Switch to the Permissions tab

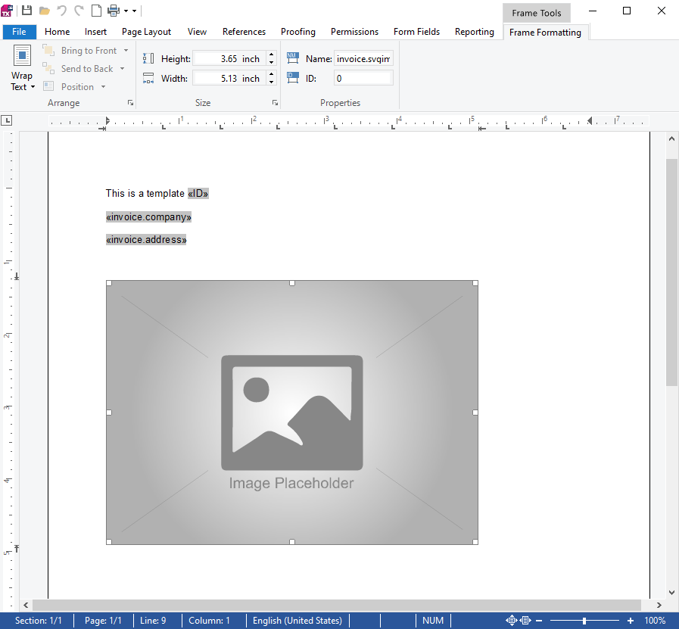(x=355, y=32)
